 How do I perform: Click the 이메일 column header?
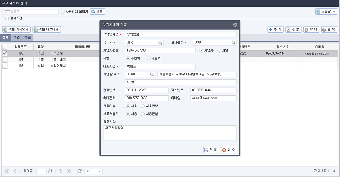320,47
